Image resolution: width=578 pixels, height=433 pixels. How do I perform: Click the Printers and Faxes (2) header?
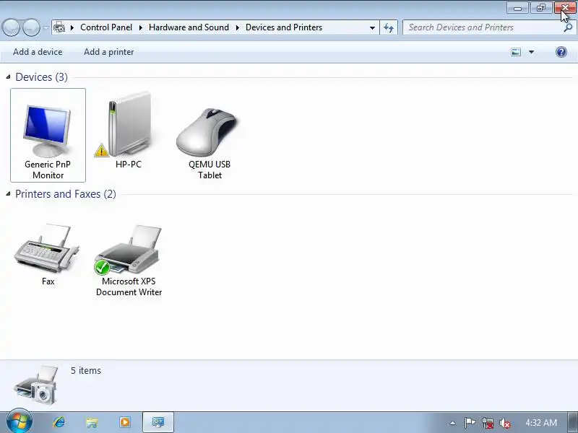(66, 194)
